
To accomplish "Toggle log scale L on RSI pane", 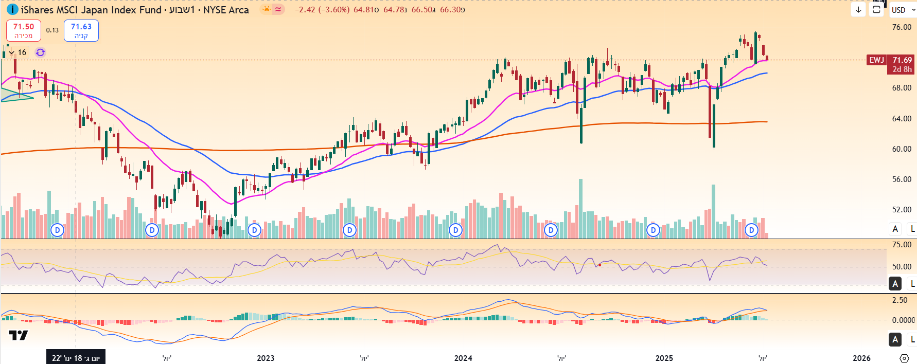I will click(912, 283).
